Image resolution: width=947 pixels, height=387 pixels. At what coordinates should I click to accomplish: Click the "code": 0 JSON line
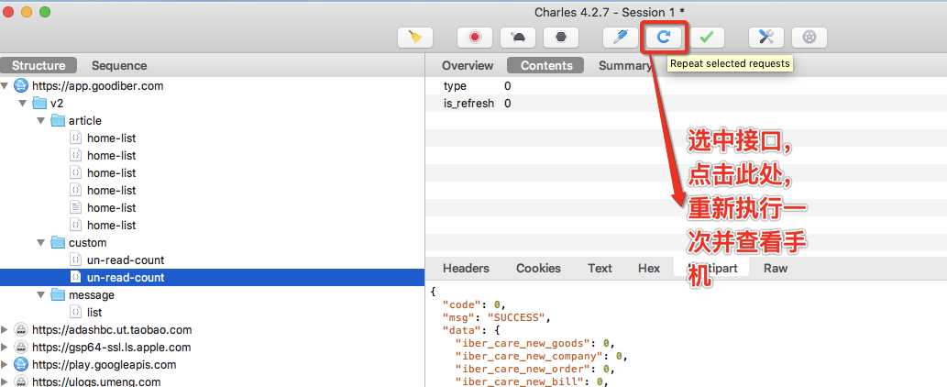(x=473, y=304)
